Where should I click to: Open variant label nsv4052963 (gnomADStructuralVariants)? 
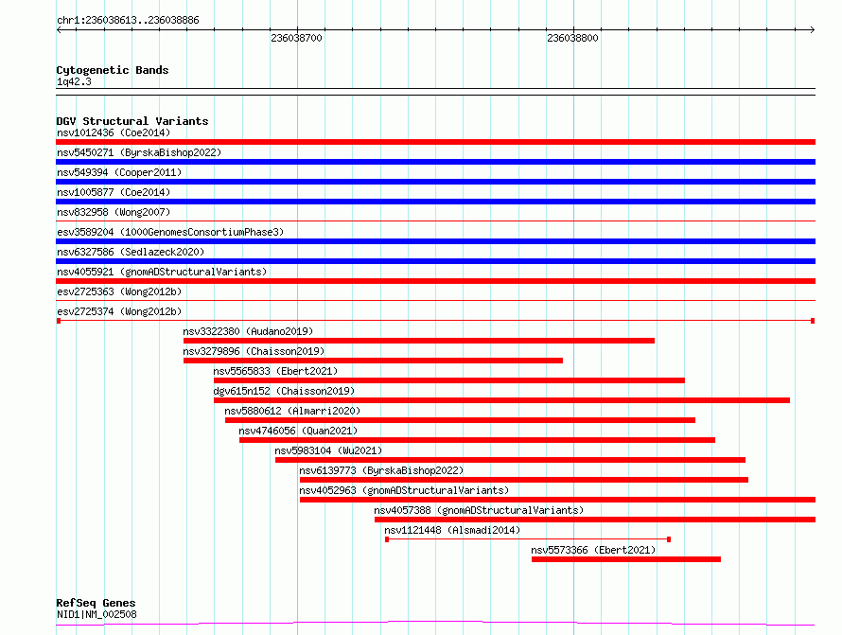coord(404,490)
